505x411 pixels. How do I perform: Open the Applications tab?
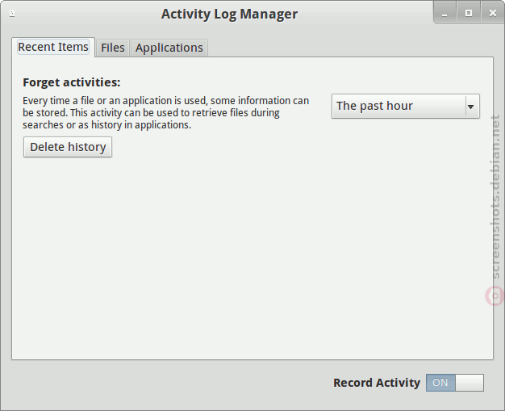pos(169,48)
